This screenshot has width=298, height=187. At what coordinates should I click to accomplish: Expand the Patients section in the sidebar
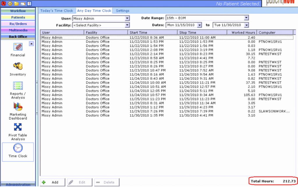[18, 17]
